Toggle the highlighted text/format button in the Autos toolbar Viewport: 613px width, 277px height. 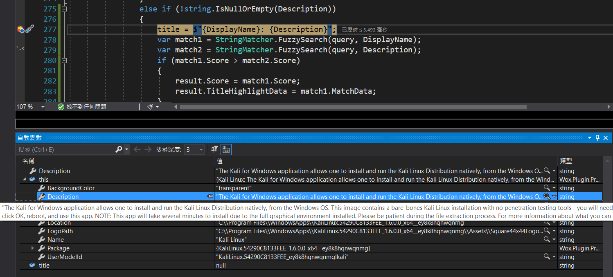point(226,150)
